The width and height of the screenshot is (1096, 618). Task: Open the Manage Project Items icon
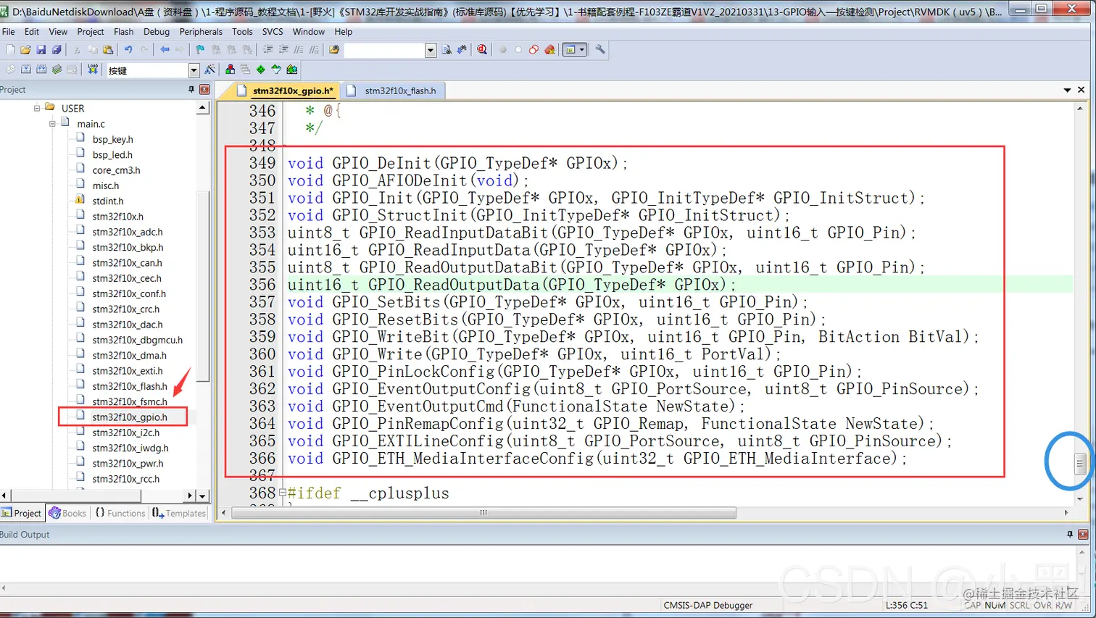tap(230, 70)
